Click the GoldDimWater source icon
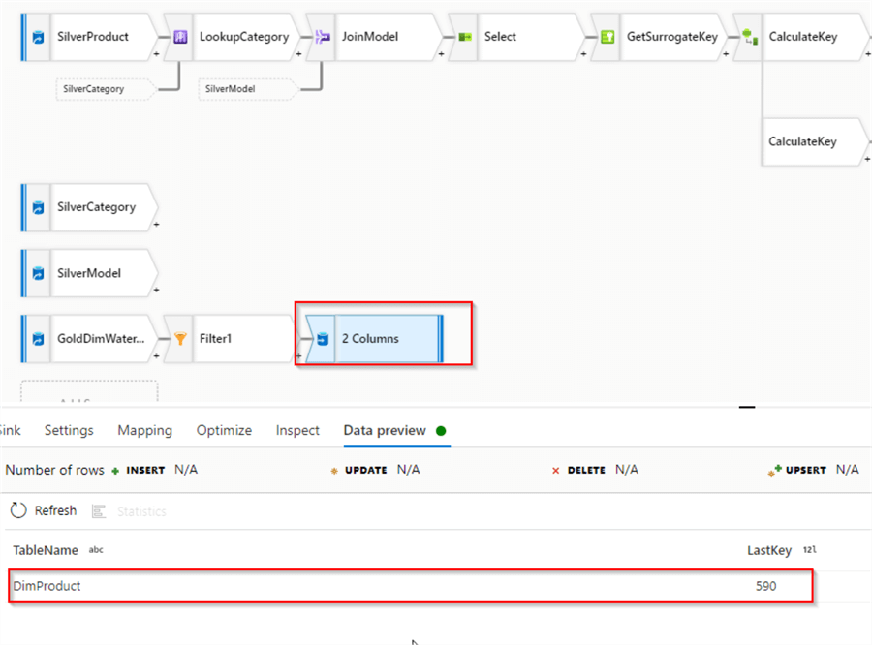872x645 pixels. pos(38,339)
